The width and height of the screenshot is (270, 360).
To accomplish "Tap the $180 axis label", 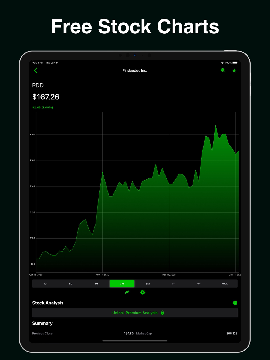I will point(32,135).
